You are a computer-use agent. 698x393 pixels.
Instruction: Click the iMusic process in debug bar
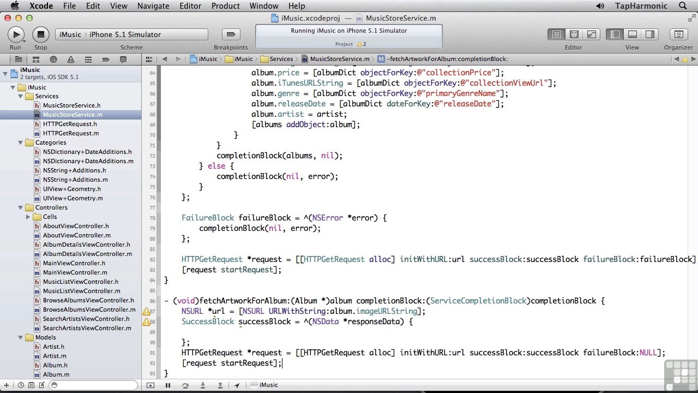264,385
